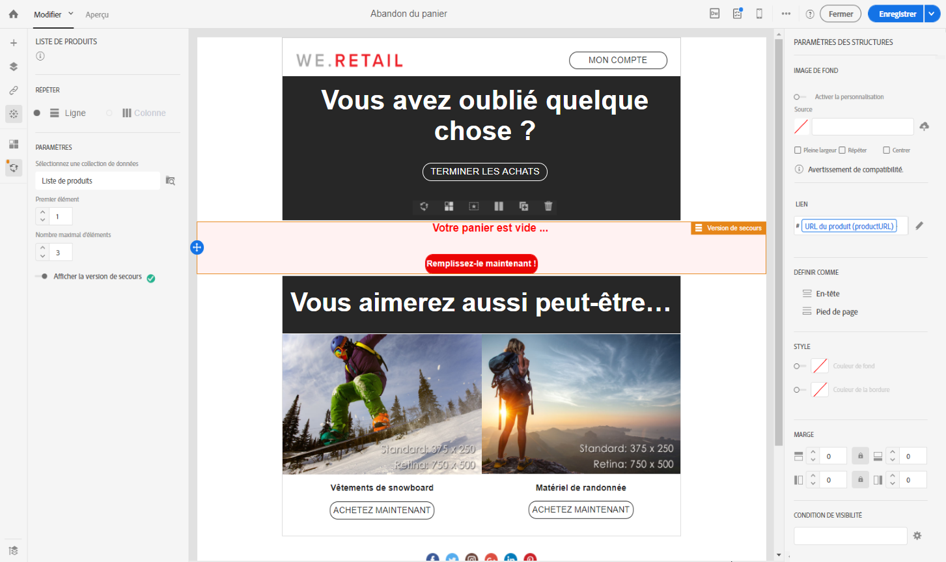
Task: Open the links panel in left sidebar
Action: point(14,91)
